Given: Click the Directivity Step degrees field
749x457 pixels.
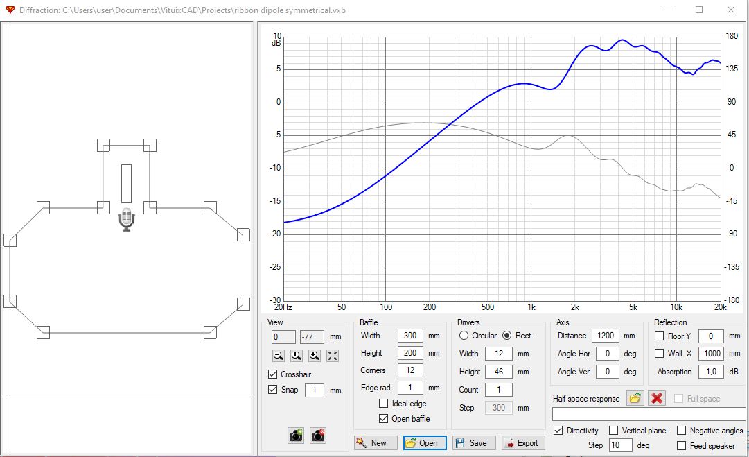Looking at the screenshot, I should coord(621,445).
